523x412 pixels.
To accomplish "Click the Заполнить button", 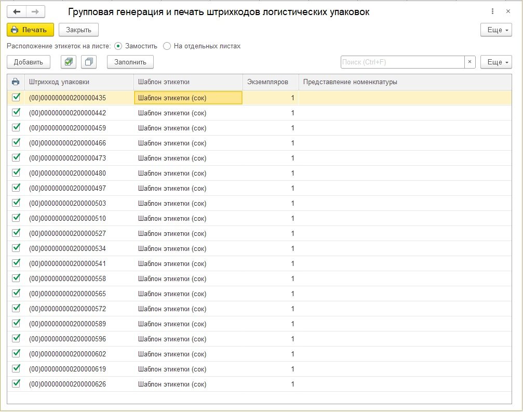I will point(130,62).
